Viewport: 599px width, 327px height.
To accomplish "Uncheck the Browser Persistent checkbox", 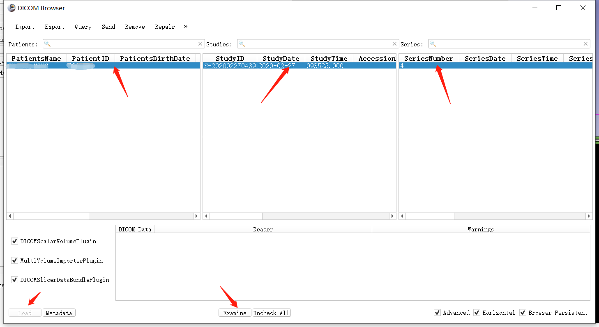I will click(x=523, y=313).
